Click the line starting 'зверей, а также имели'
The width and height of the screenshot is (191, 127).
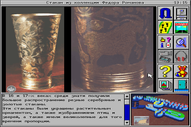click(62, 117)
